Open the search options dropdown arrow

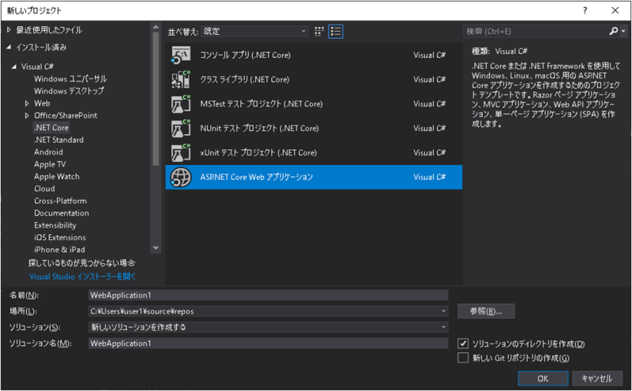click(623, 31)
